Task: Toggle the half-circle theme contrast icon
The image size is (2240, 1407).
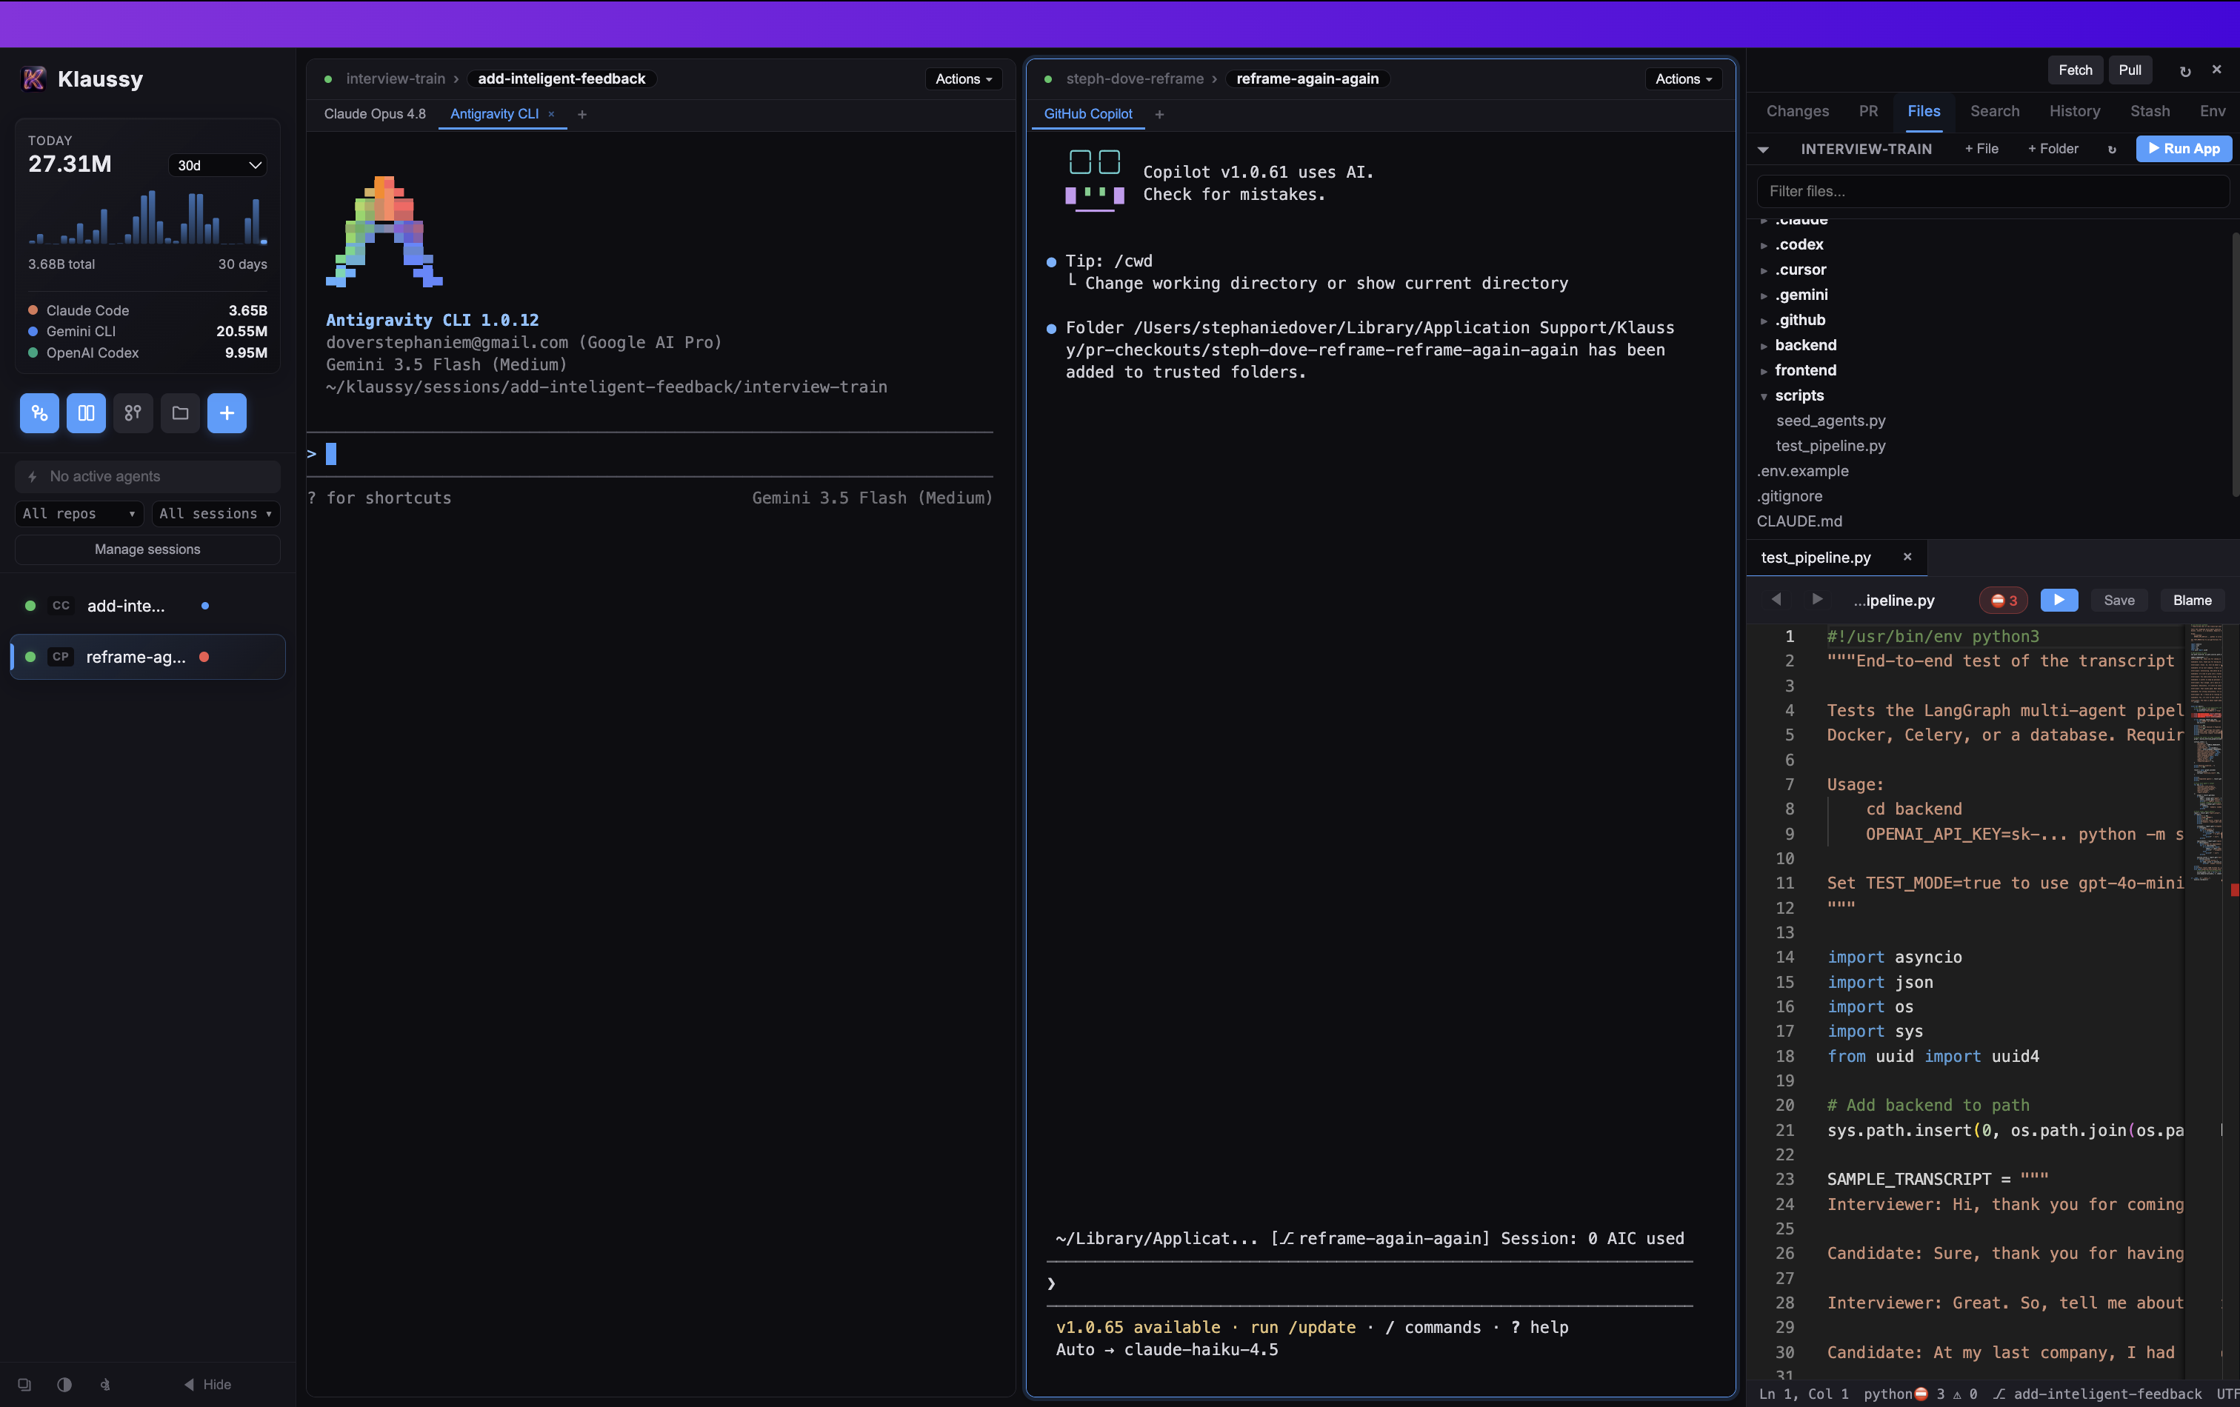Action: coord(64,1384)
